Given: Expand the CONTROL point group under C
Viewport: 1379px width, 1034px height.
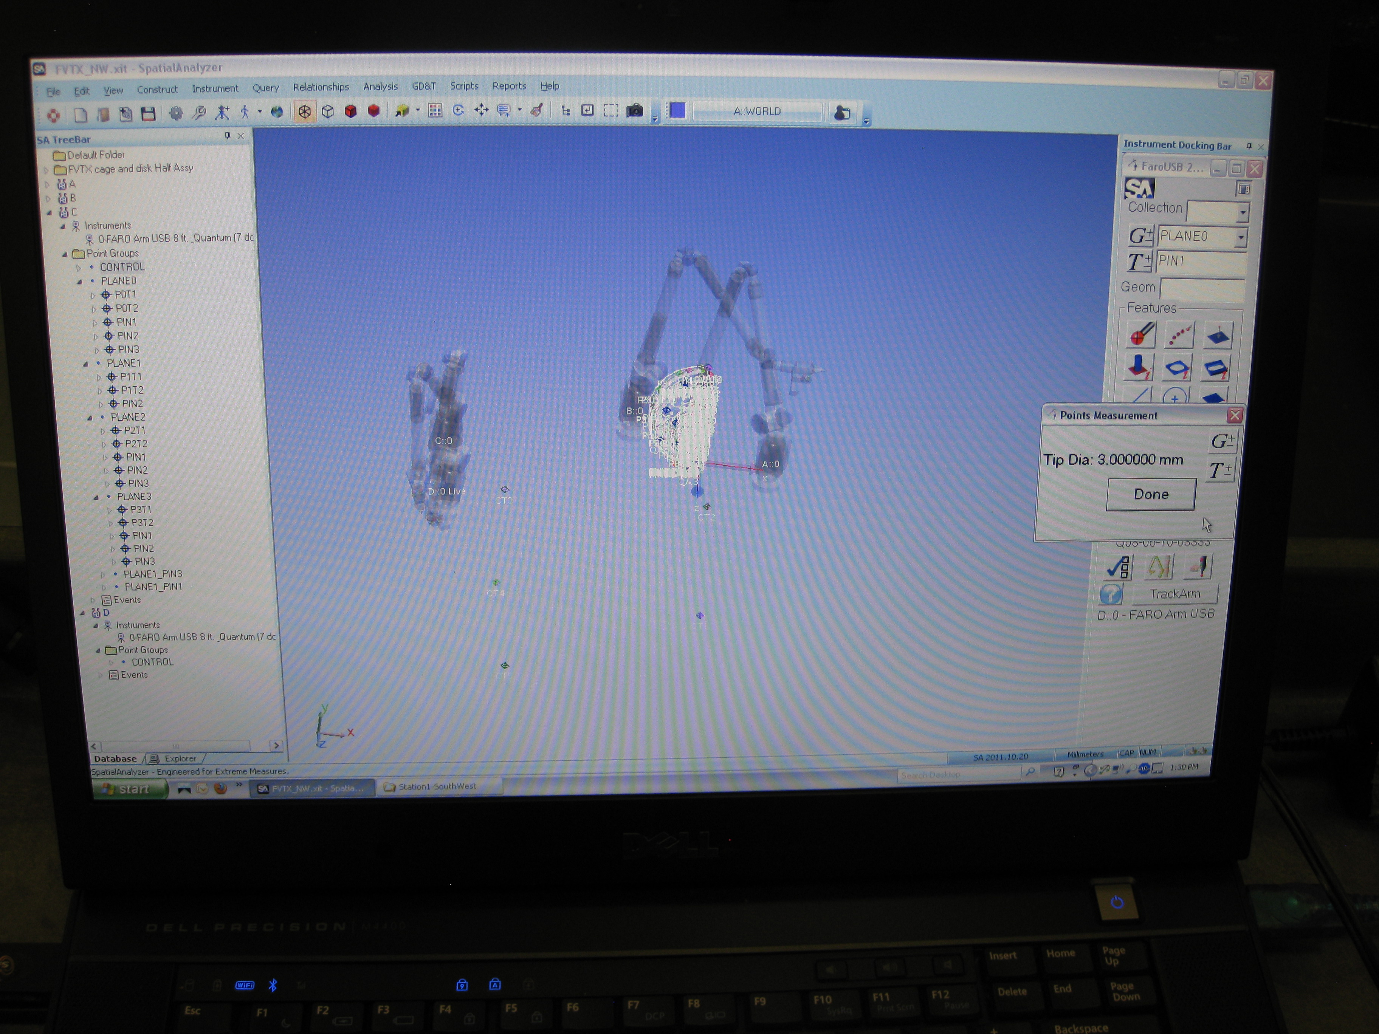Looking at the screenshot, I should (79, 268).
